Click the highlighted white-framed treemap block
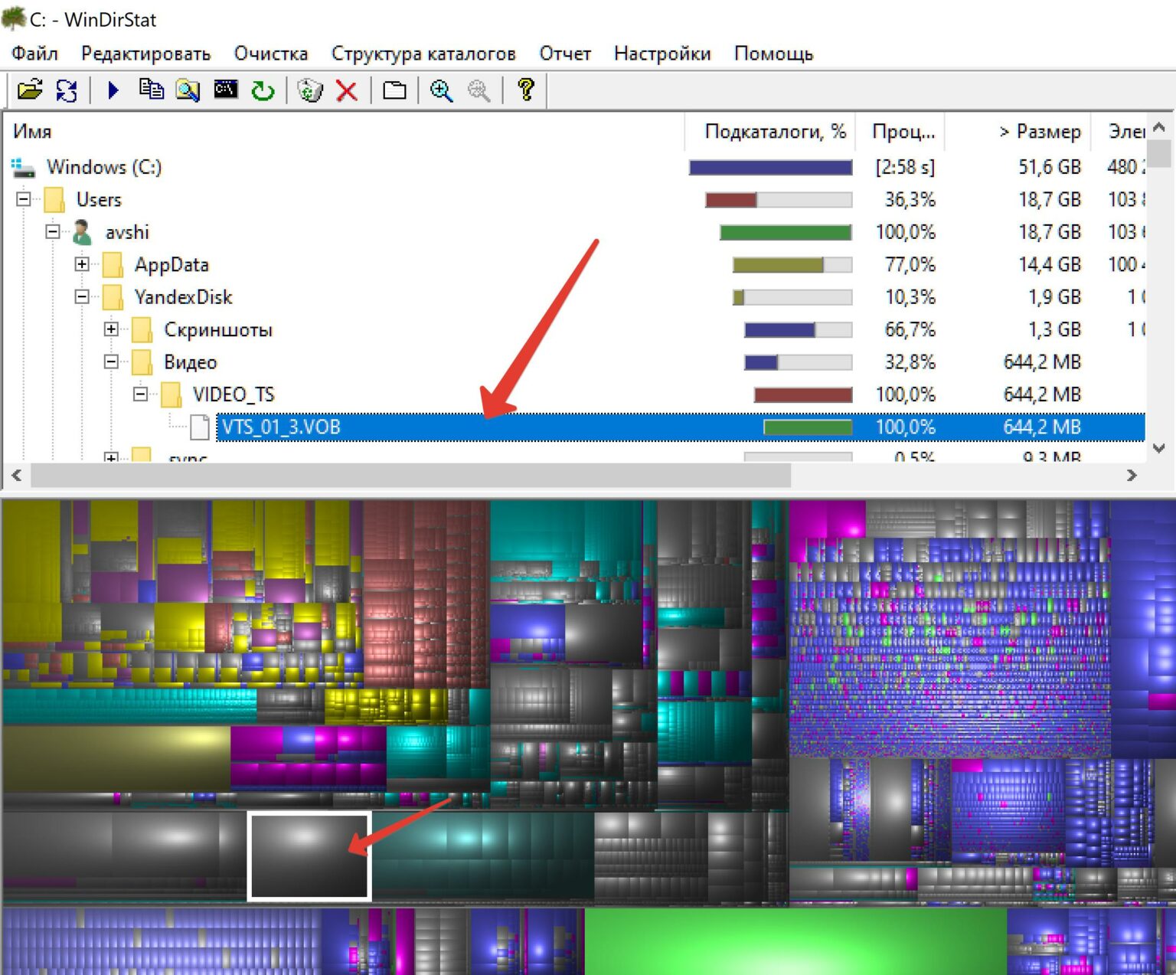 tap(309, 856)
